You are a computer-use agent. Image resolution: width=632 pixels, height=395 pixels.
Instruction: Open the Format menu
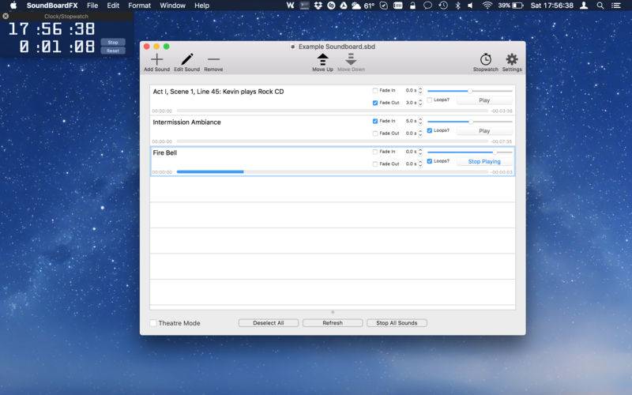click(140, 6)
